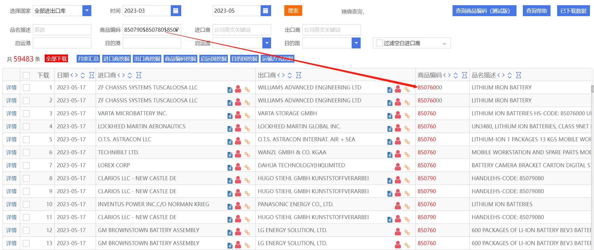Expand the 选择国家 dropdown showing 全部进出口库
The height and width of the screenshot is (250, 594).
[x=87, y=11]
